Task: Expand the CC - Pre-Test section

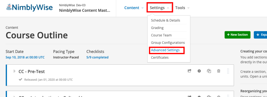Action: 15,71
